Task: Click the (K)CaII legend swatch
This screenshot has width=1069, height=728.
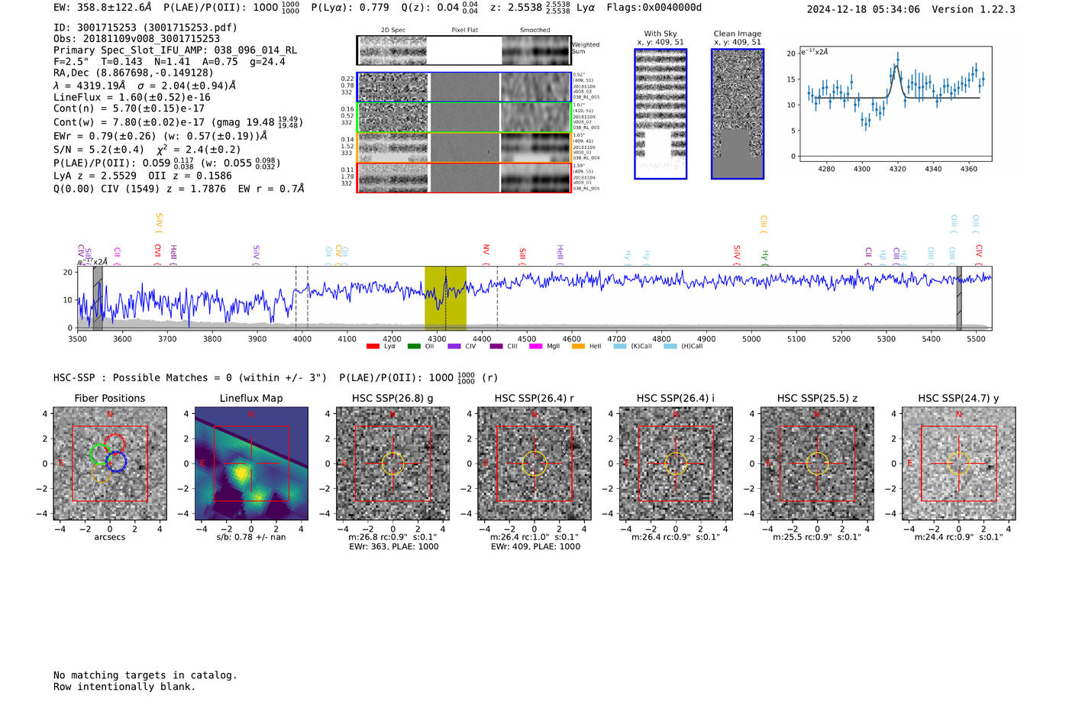Action: pyautogui.click(x=620, y=347)
